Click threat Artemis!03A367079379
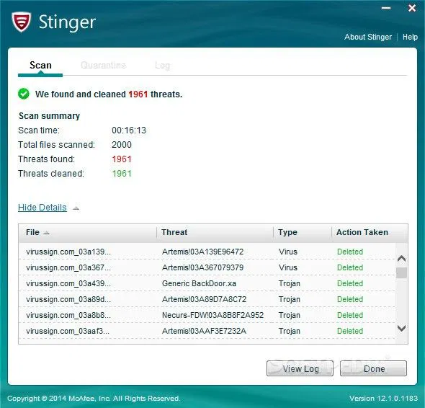Screen dimensions: 425x408 coord(202,267)
